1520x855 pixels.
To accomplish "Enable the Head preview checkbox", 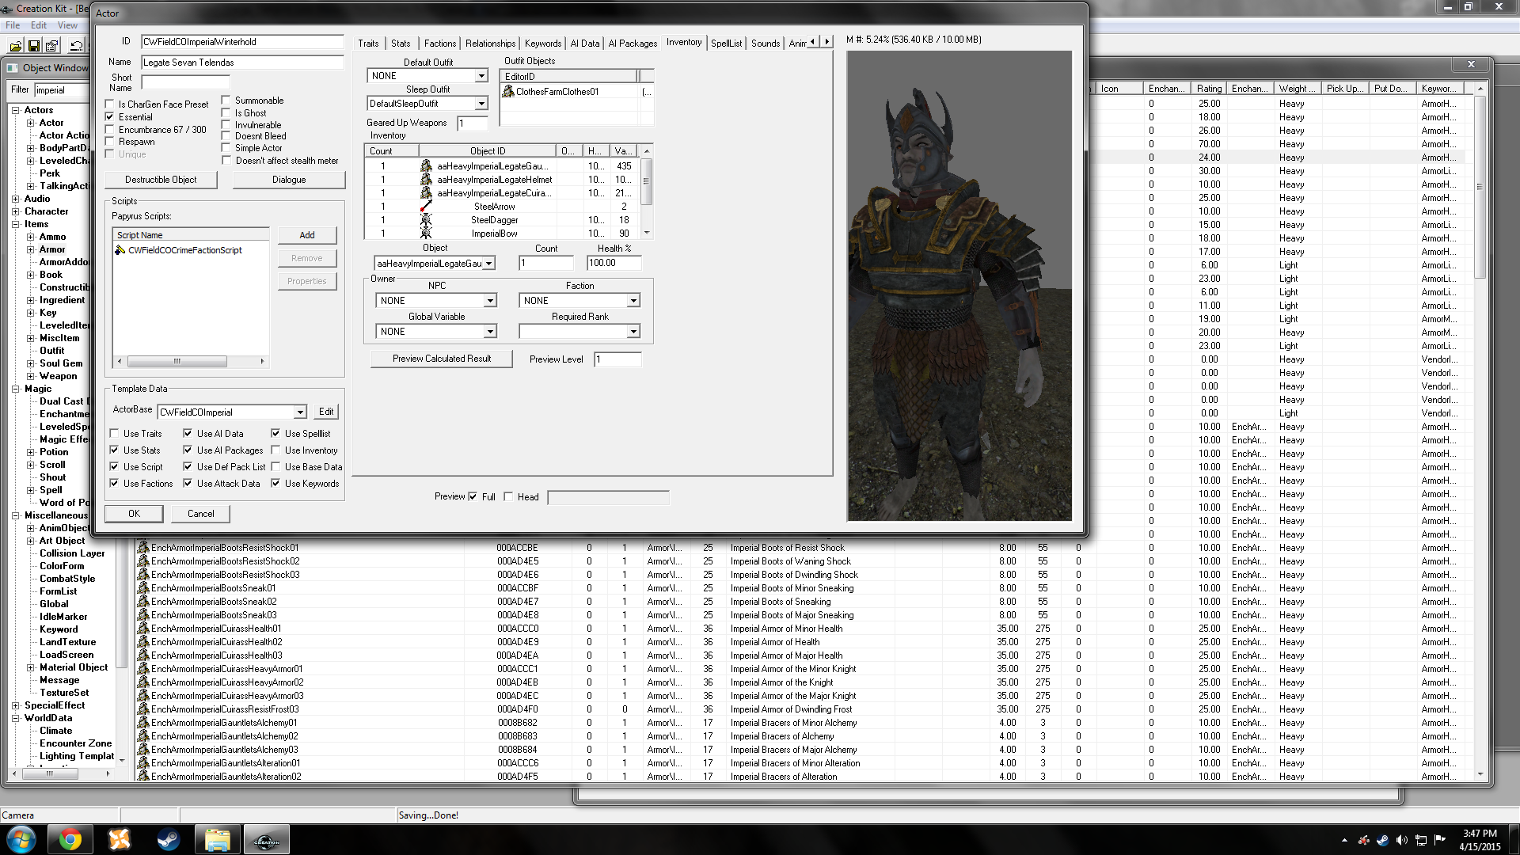I will coord(508,497).
